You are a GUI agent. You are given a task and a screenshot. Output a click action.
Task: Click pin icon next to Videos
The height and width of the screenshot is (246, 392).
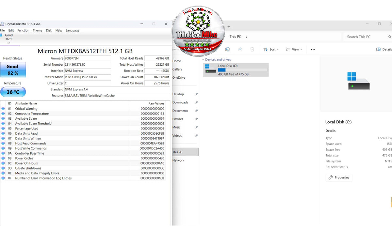[x=196, y=135]
